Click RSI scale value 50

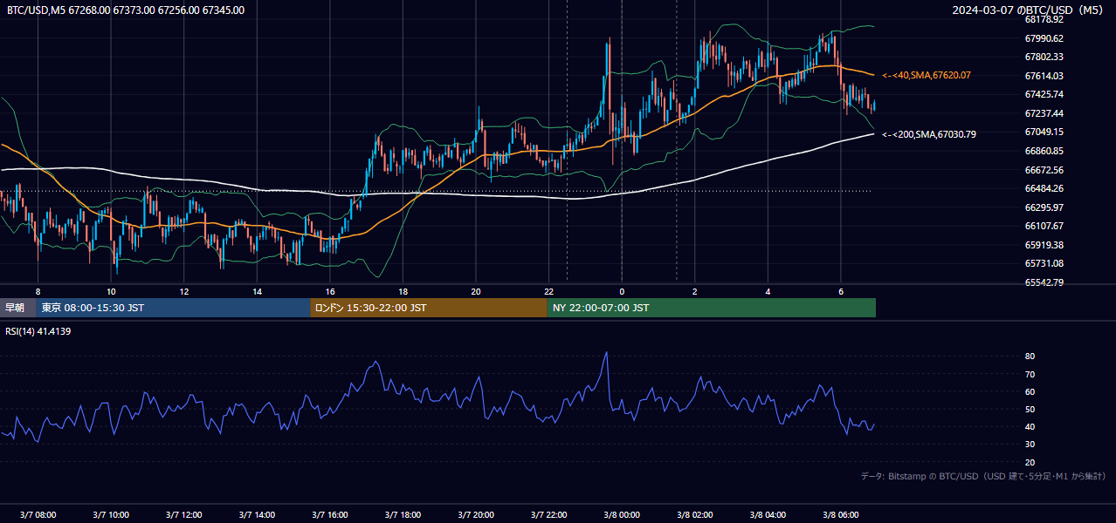pyautogui.click(x=1030, y=409)
